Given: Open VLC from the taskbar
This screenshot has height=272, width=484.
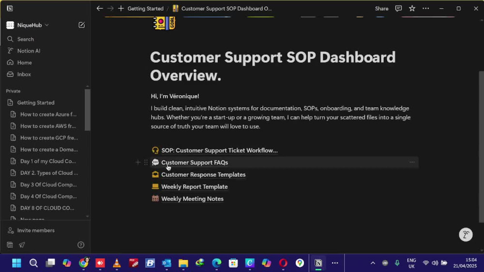Looking at the screenshot, I should pos(117,263).
